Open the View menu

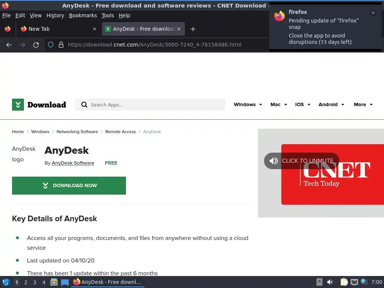36,15
